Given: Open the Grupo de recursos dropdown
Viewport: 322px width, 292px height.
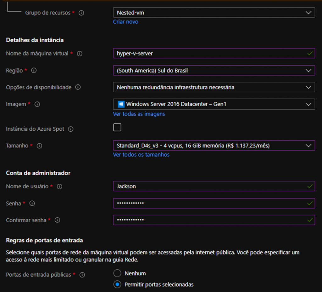Looking at the screenshot, I should click(214, 13).
